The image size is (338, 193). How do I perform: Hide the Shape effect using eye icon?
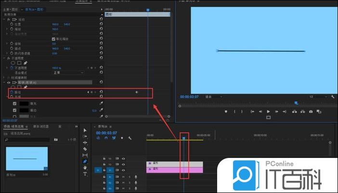click(8, 82)
